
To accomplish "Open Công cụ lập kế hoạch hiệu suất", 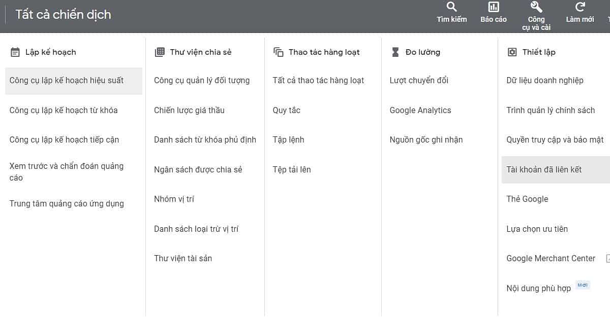I will (x=67, y=81).
